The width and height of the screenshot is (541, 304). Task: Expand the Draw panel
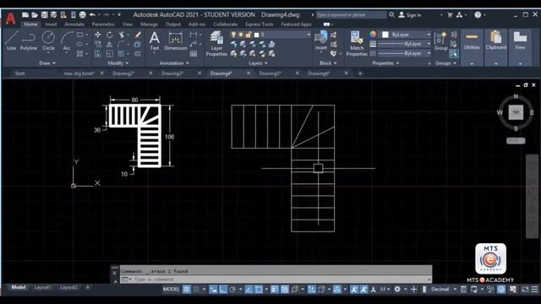[47, 63]
